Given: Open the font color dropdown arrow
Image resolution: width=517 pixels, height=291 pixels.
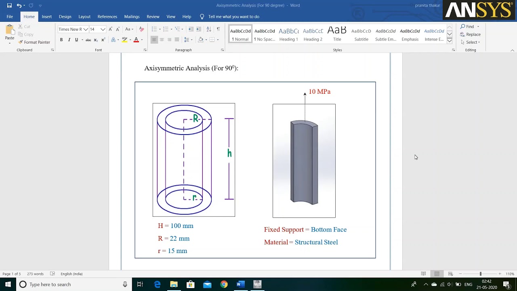Looking at the screenshot, I should 142,40.
